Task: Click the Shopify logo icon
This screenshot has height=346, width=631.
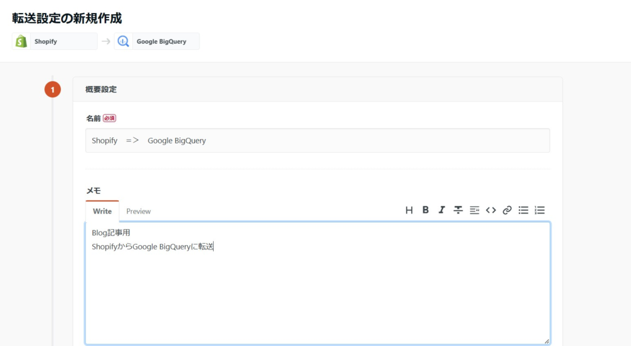Action: [x=22, y=41]
